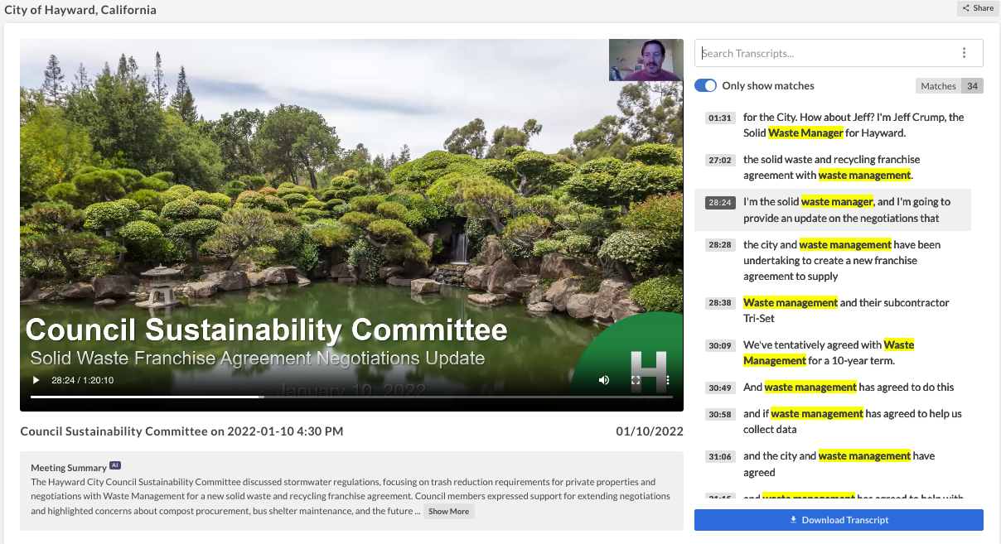Open the video player more options menu
The width and height of the screenshot is (1001, 544).
[668, 380]
